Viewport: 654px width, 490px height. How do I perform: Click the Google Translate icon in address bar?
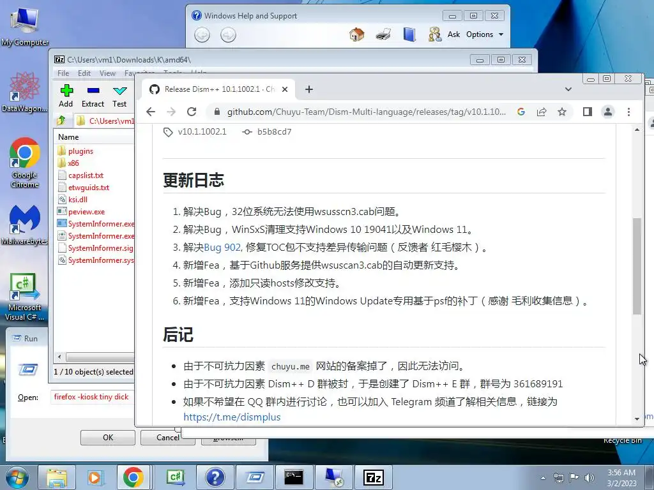(x=521, y=112)
